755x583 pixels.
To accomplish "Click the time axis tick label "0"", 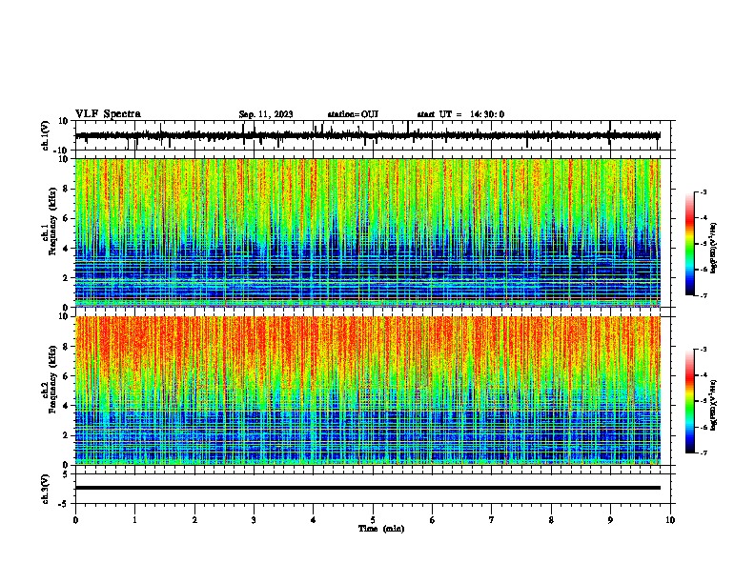I will point(75,520).
